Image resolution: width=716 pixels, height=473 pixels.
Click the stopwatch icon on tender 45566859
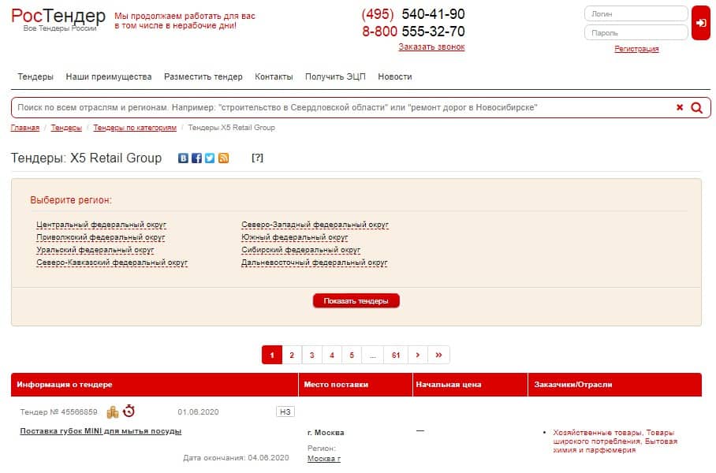click(129, 411)
